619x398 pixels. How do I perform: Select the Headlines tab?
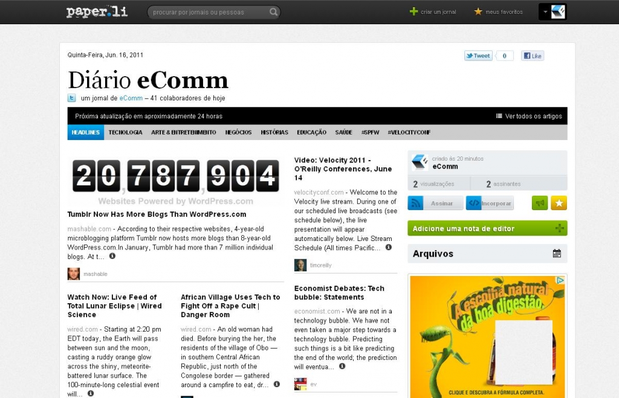click(86, 132)
